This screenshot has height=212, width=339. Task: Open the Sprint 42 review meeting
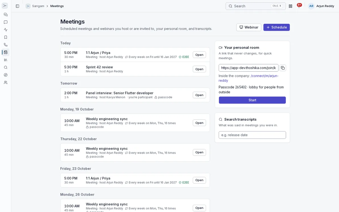click(x=199, y=69)
